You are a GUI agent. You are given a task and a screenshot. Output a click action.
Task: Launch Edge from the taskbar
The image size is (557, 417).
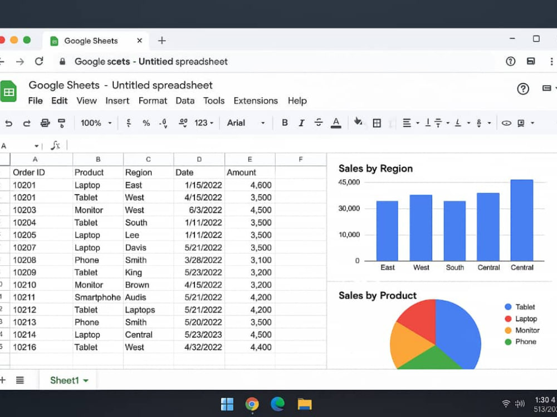(277, 404)
